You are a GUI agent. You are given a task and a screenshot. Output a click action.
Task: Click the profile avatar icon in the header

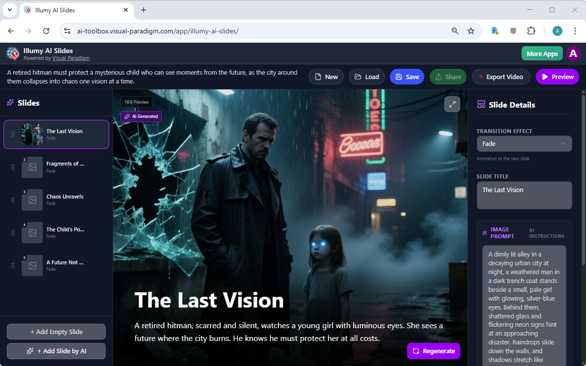[573, 53]
